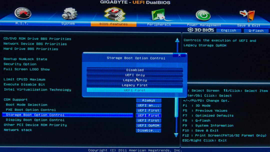Select PXE Boot Option Control row

tap(31, 110)
